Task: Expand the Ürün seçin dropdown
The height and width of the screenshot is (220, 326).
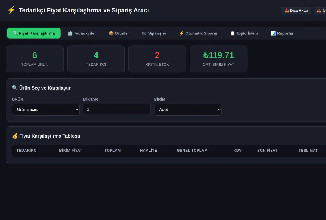Action: click(x=46, y=110)
